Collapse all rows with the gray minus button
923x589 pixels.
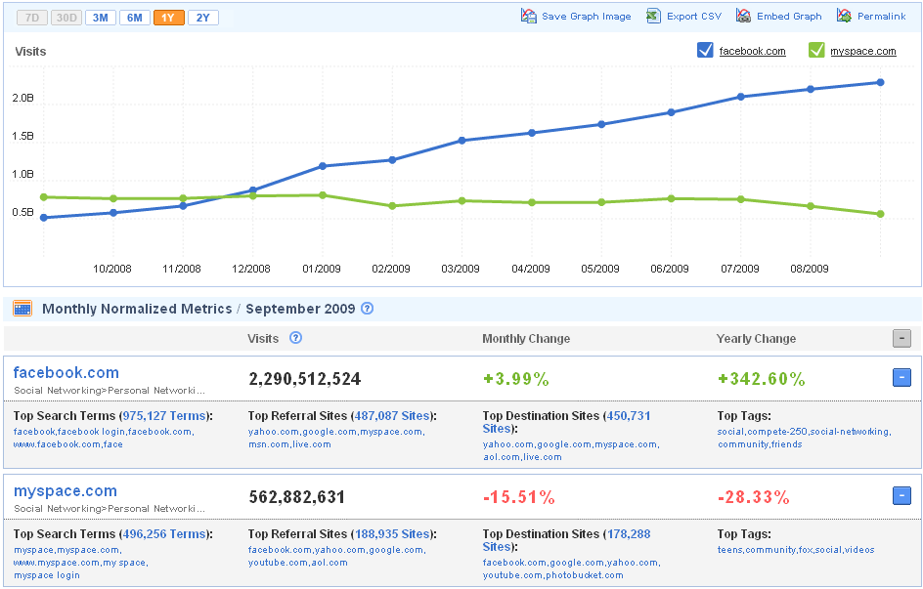tap(901, 338)
